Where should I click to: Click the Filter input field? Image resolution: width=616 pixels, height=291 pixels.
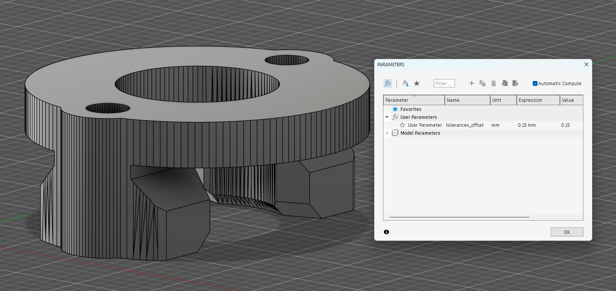point(444,83)
